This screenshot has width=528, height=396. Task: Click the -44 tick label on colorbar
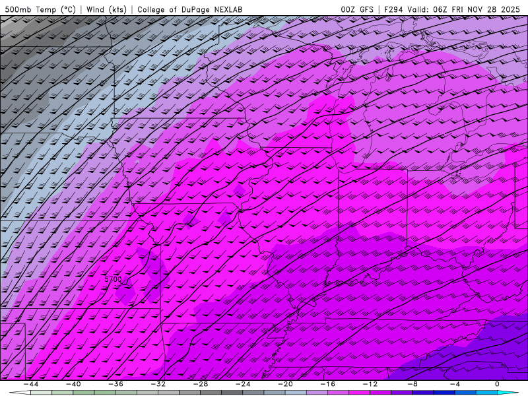(x=30, y=384)
